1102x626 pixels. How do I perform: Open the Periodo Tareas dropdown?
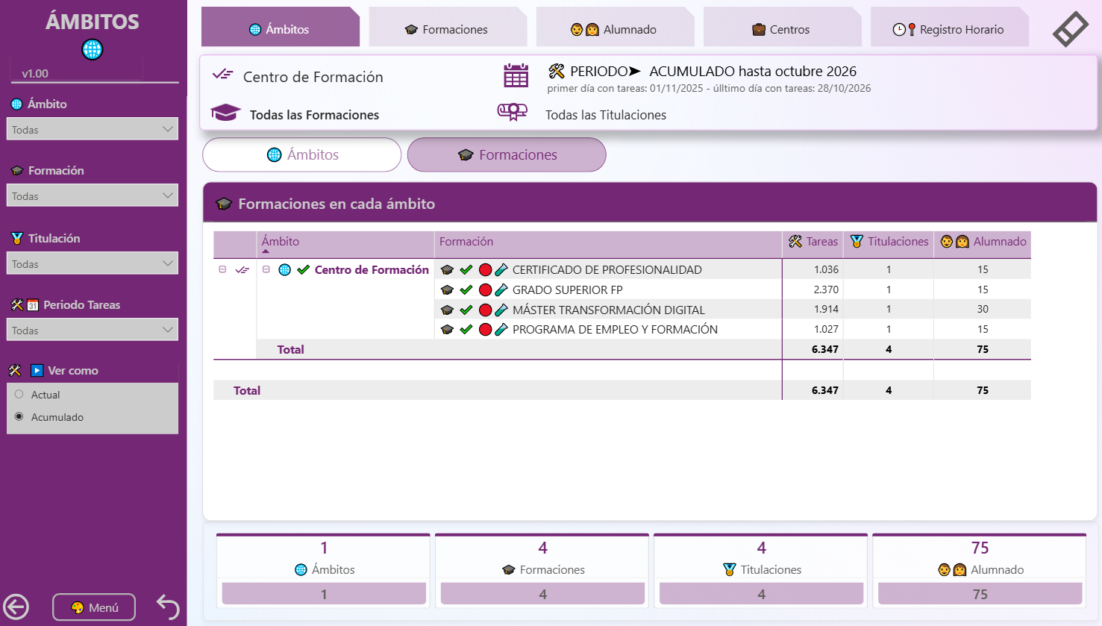tap(93, 330)
